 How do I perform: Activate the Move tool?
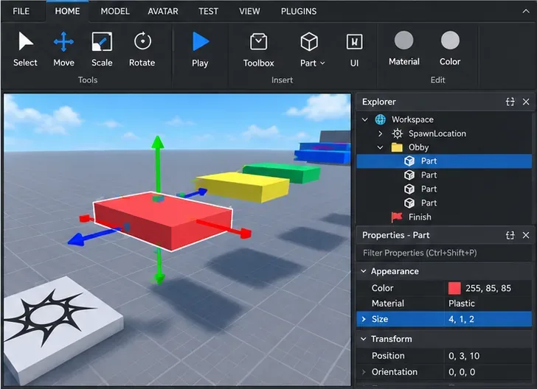coord(63,49)
